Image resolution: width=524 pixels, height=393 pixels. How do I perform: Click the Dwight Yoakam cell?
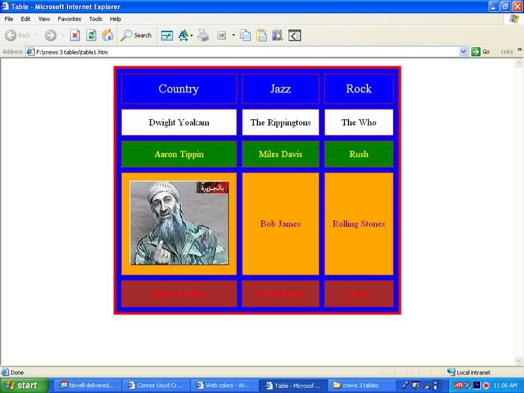click(179, 122)
